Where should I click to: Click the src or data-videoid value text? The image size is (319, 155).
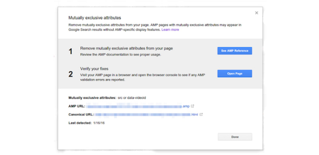[x=132, y=98]
